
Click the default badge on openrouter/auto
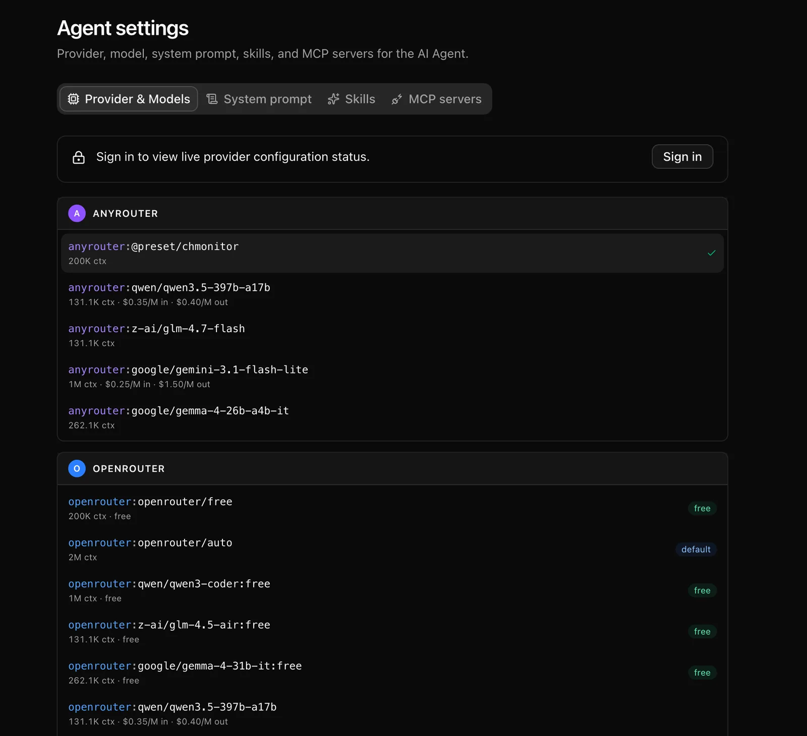[x=696, y=549]
